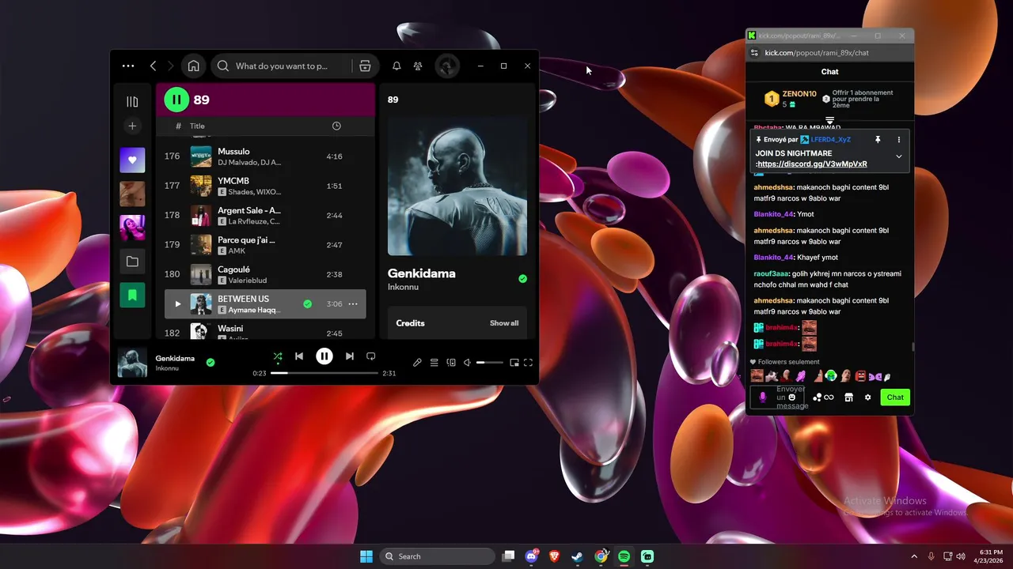The width and height of the screenshot is (1013, 569).
Task: Open the Spotify Home button
Action: (x=193, y=66)
